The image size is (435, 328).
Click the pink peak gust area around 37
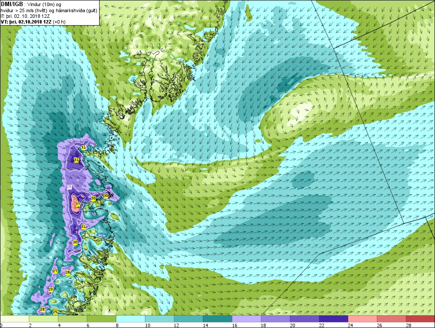point(75,204)
